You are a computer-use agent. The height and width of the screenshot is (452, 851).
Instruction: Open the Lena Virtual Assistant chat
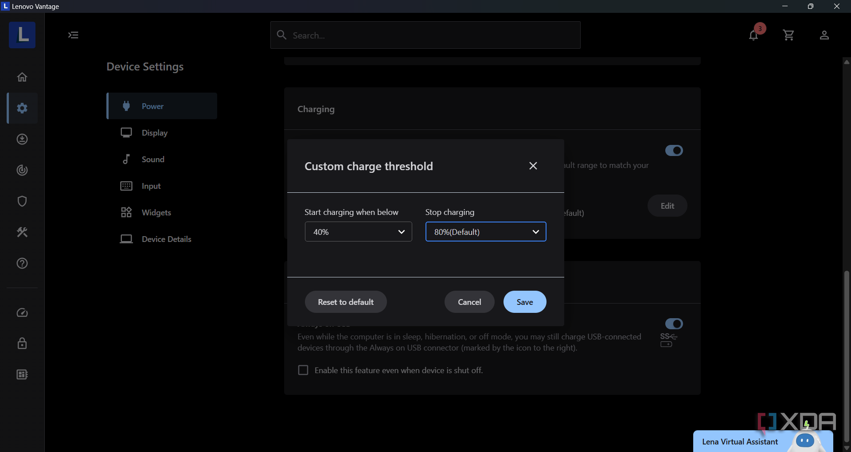(x=762, y=441)
